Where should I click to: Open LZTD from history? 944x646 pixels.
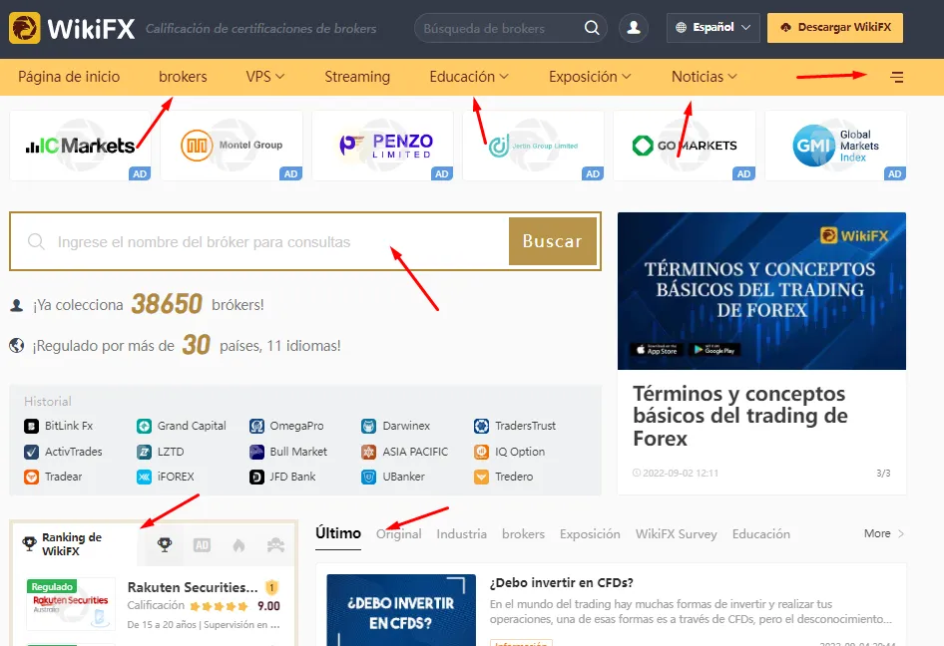tap(160, 452)
